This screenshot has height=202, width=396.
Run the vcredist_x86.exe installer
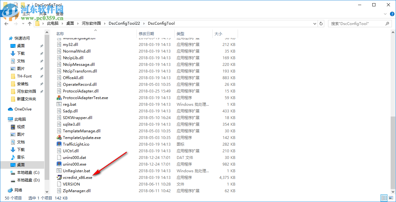(x=77, y=177)
